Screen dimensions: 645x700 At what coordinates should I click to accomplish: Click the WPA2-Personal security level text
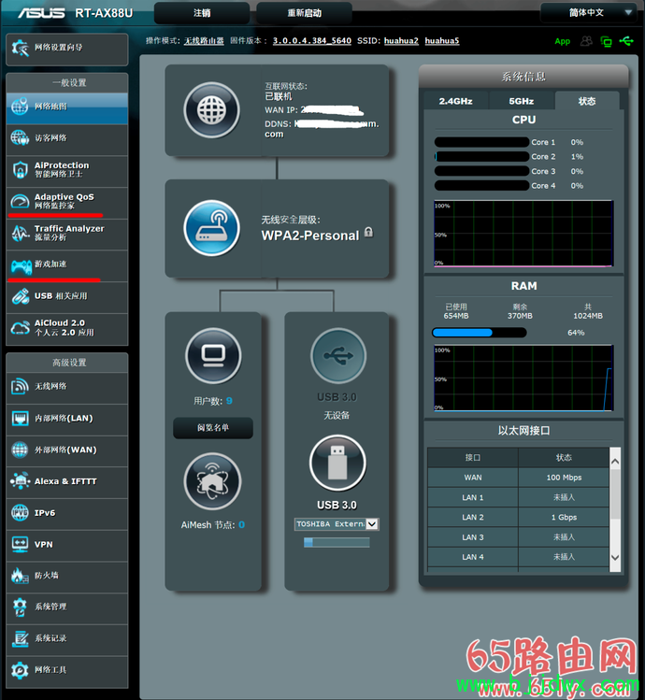click(x=310, y=236)
